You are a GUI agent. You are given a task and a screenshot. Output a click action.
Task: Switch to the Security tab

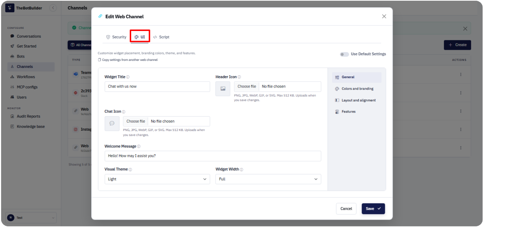116,37
